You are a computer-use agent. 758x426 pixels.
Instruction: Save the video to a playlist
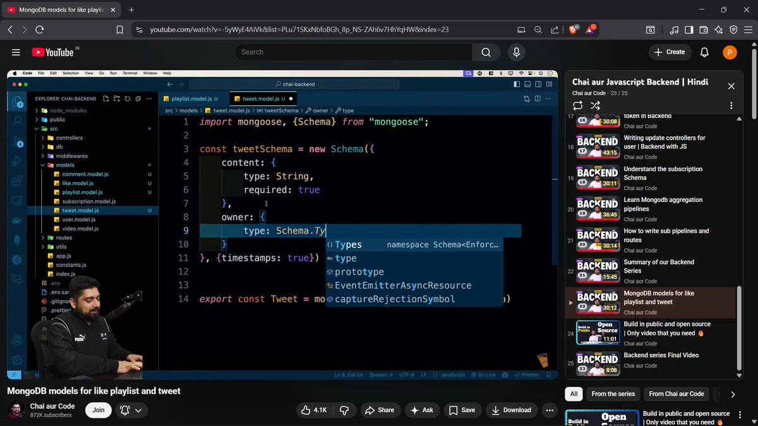[462, 410]
